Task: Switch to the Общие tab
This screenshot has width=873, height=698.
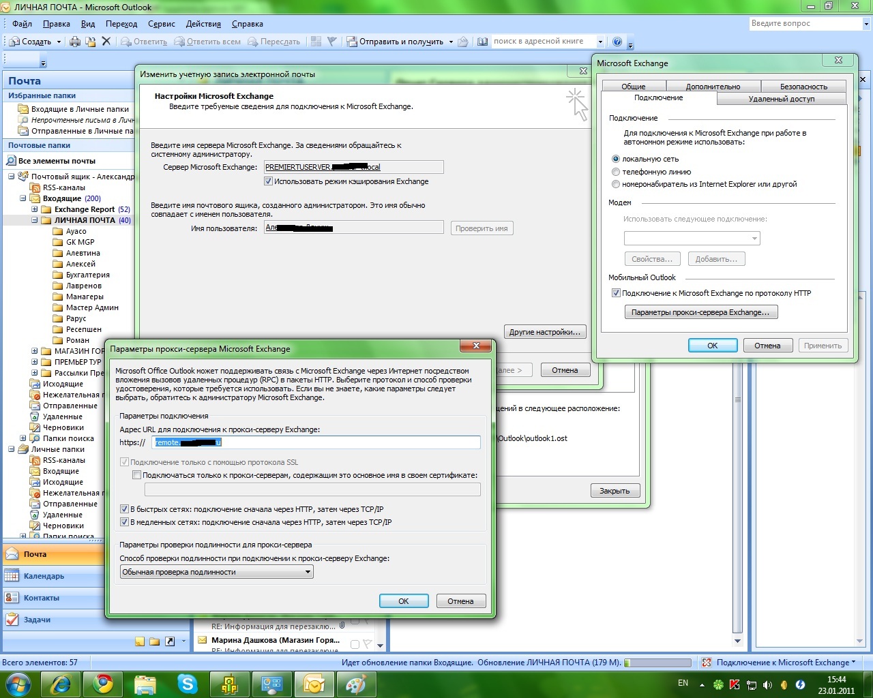Action: (634, 87)
